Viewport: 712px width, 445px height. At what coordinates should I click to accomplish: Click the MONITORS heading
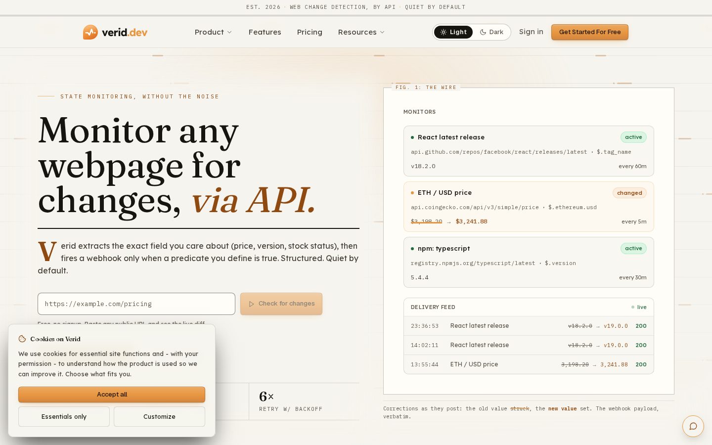[x=419, y=112]
